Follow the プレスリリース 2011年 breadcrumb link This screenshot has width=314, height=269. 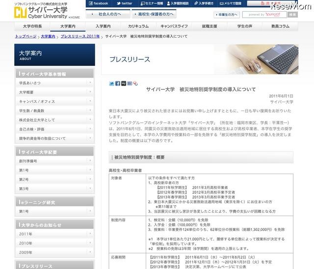(80, 36)
